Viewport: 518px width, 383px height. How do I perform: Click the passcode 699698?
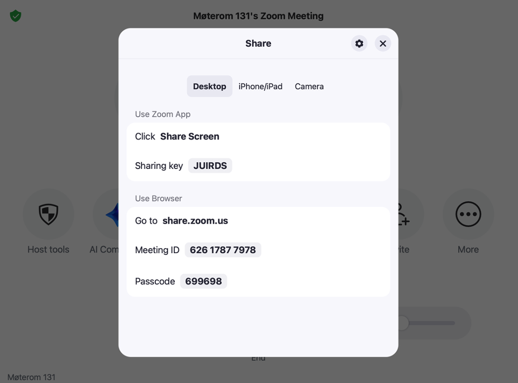pos(203,281)
